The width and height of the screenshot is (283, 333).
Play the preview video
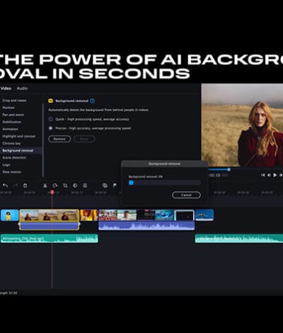tap(275, 175)
